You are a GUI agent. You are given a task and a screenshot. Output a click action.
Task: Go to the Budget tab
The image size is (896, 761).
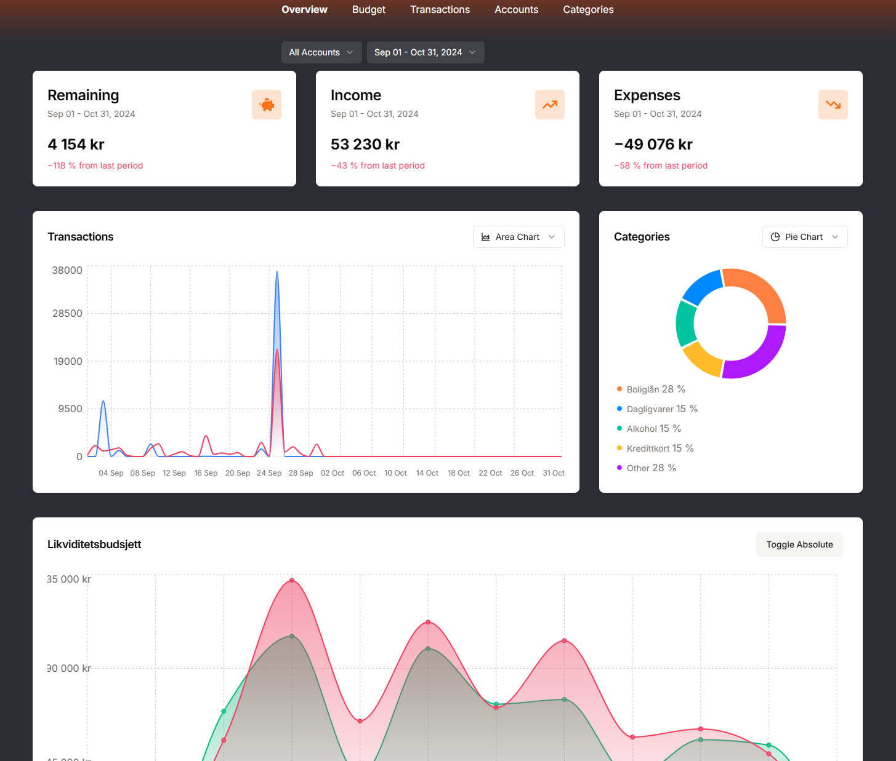coord(369,10)
